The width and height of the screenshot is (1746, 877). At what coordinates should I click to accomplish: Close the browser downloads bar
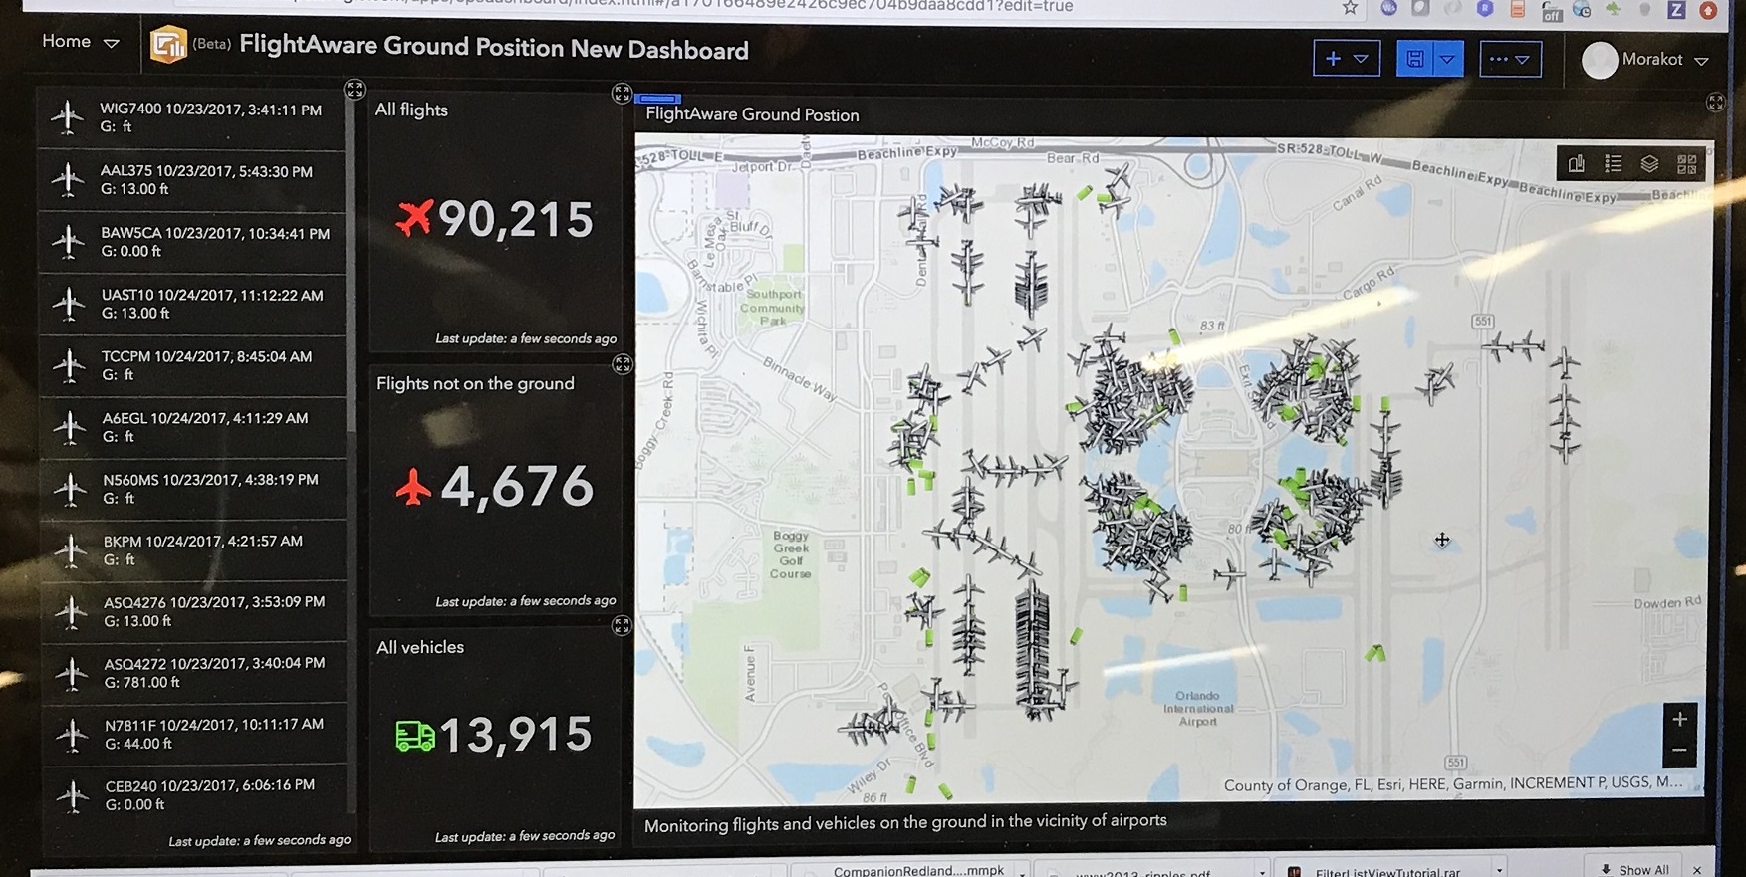pyautogui.click(x=1697, y=869)
